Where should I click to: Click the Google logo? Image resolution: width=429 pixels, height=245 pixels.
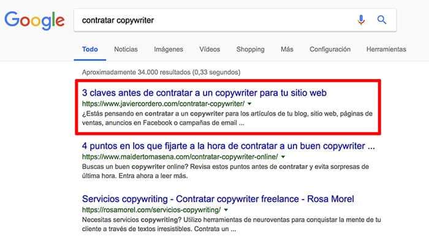pos(34,20)
